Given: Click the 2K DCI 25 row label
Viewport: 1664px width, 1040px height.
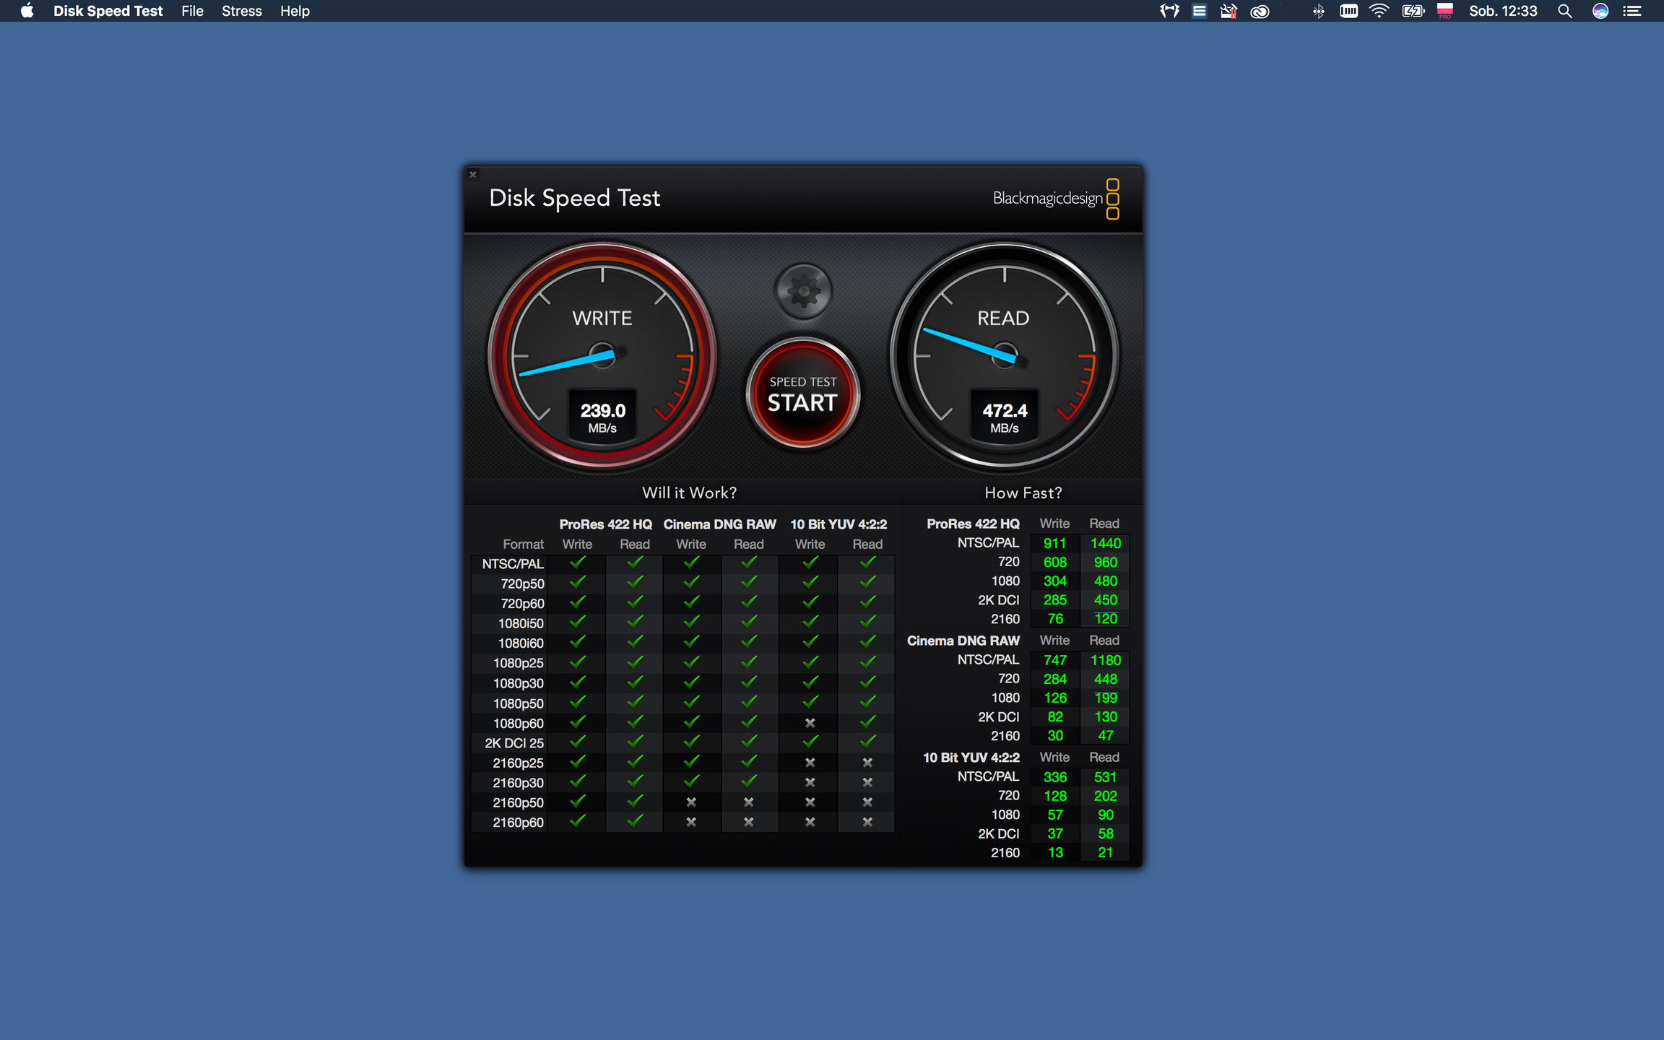Looking at the screenshot, I should 514,743.
